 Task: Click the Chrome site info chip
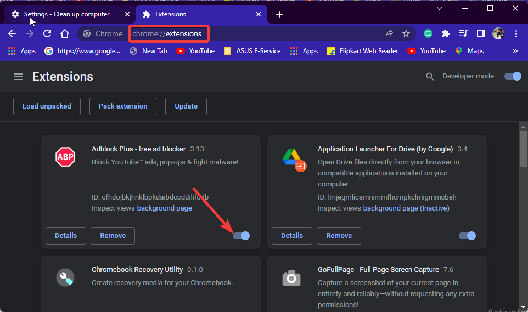(x=103, y=33)
